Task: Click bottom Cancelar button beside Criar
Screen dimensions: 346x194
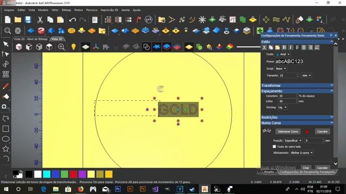Action: click(x=322, y=168)
